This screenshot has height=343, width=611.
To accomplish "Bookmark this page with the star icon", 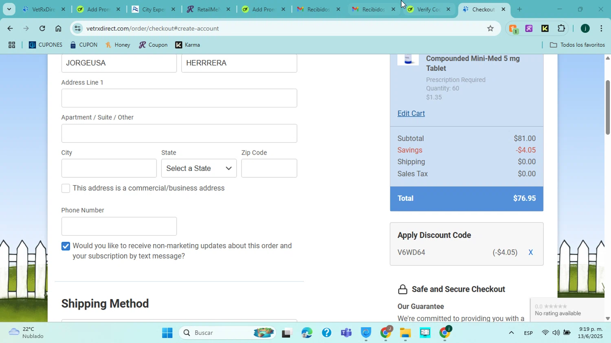I will point(490,28).
